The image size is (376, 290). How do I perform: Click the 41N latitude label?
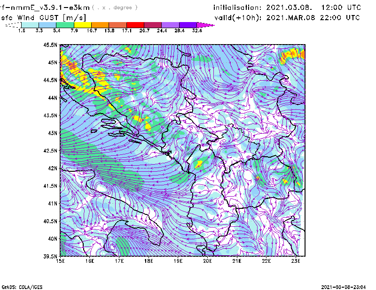click(x=53, y=204)
